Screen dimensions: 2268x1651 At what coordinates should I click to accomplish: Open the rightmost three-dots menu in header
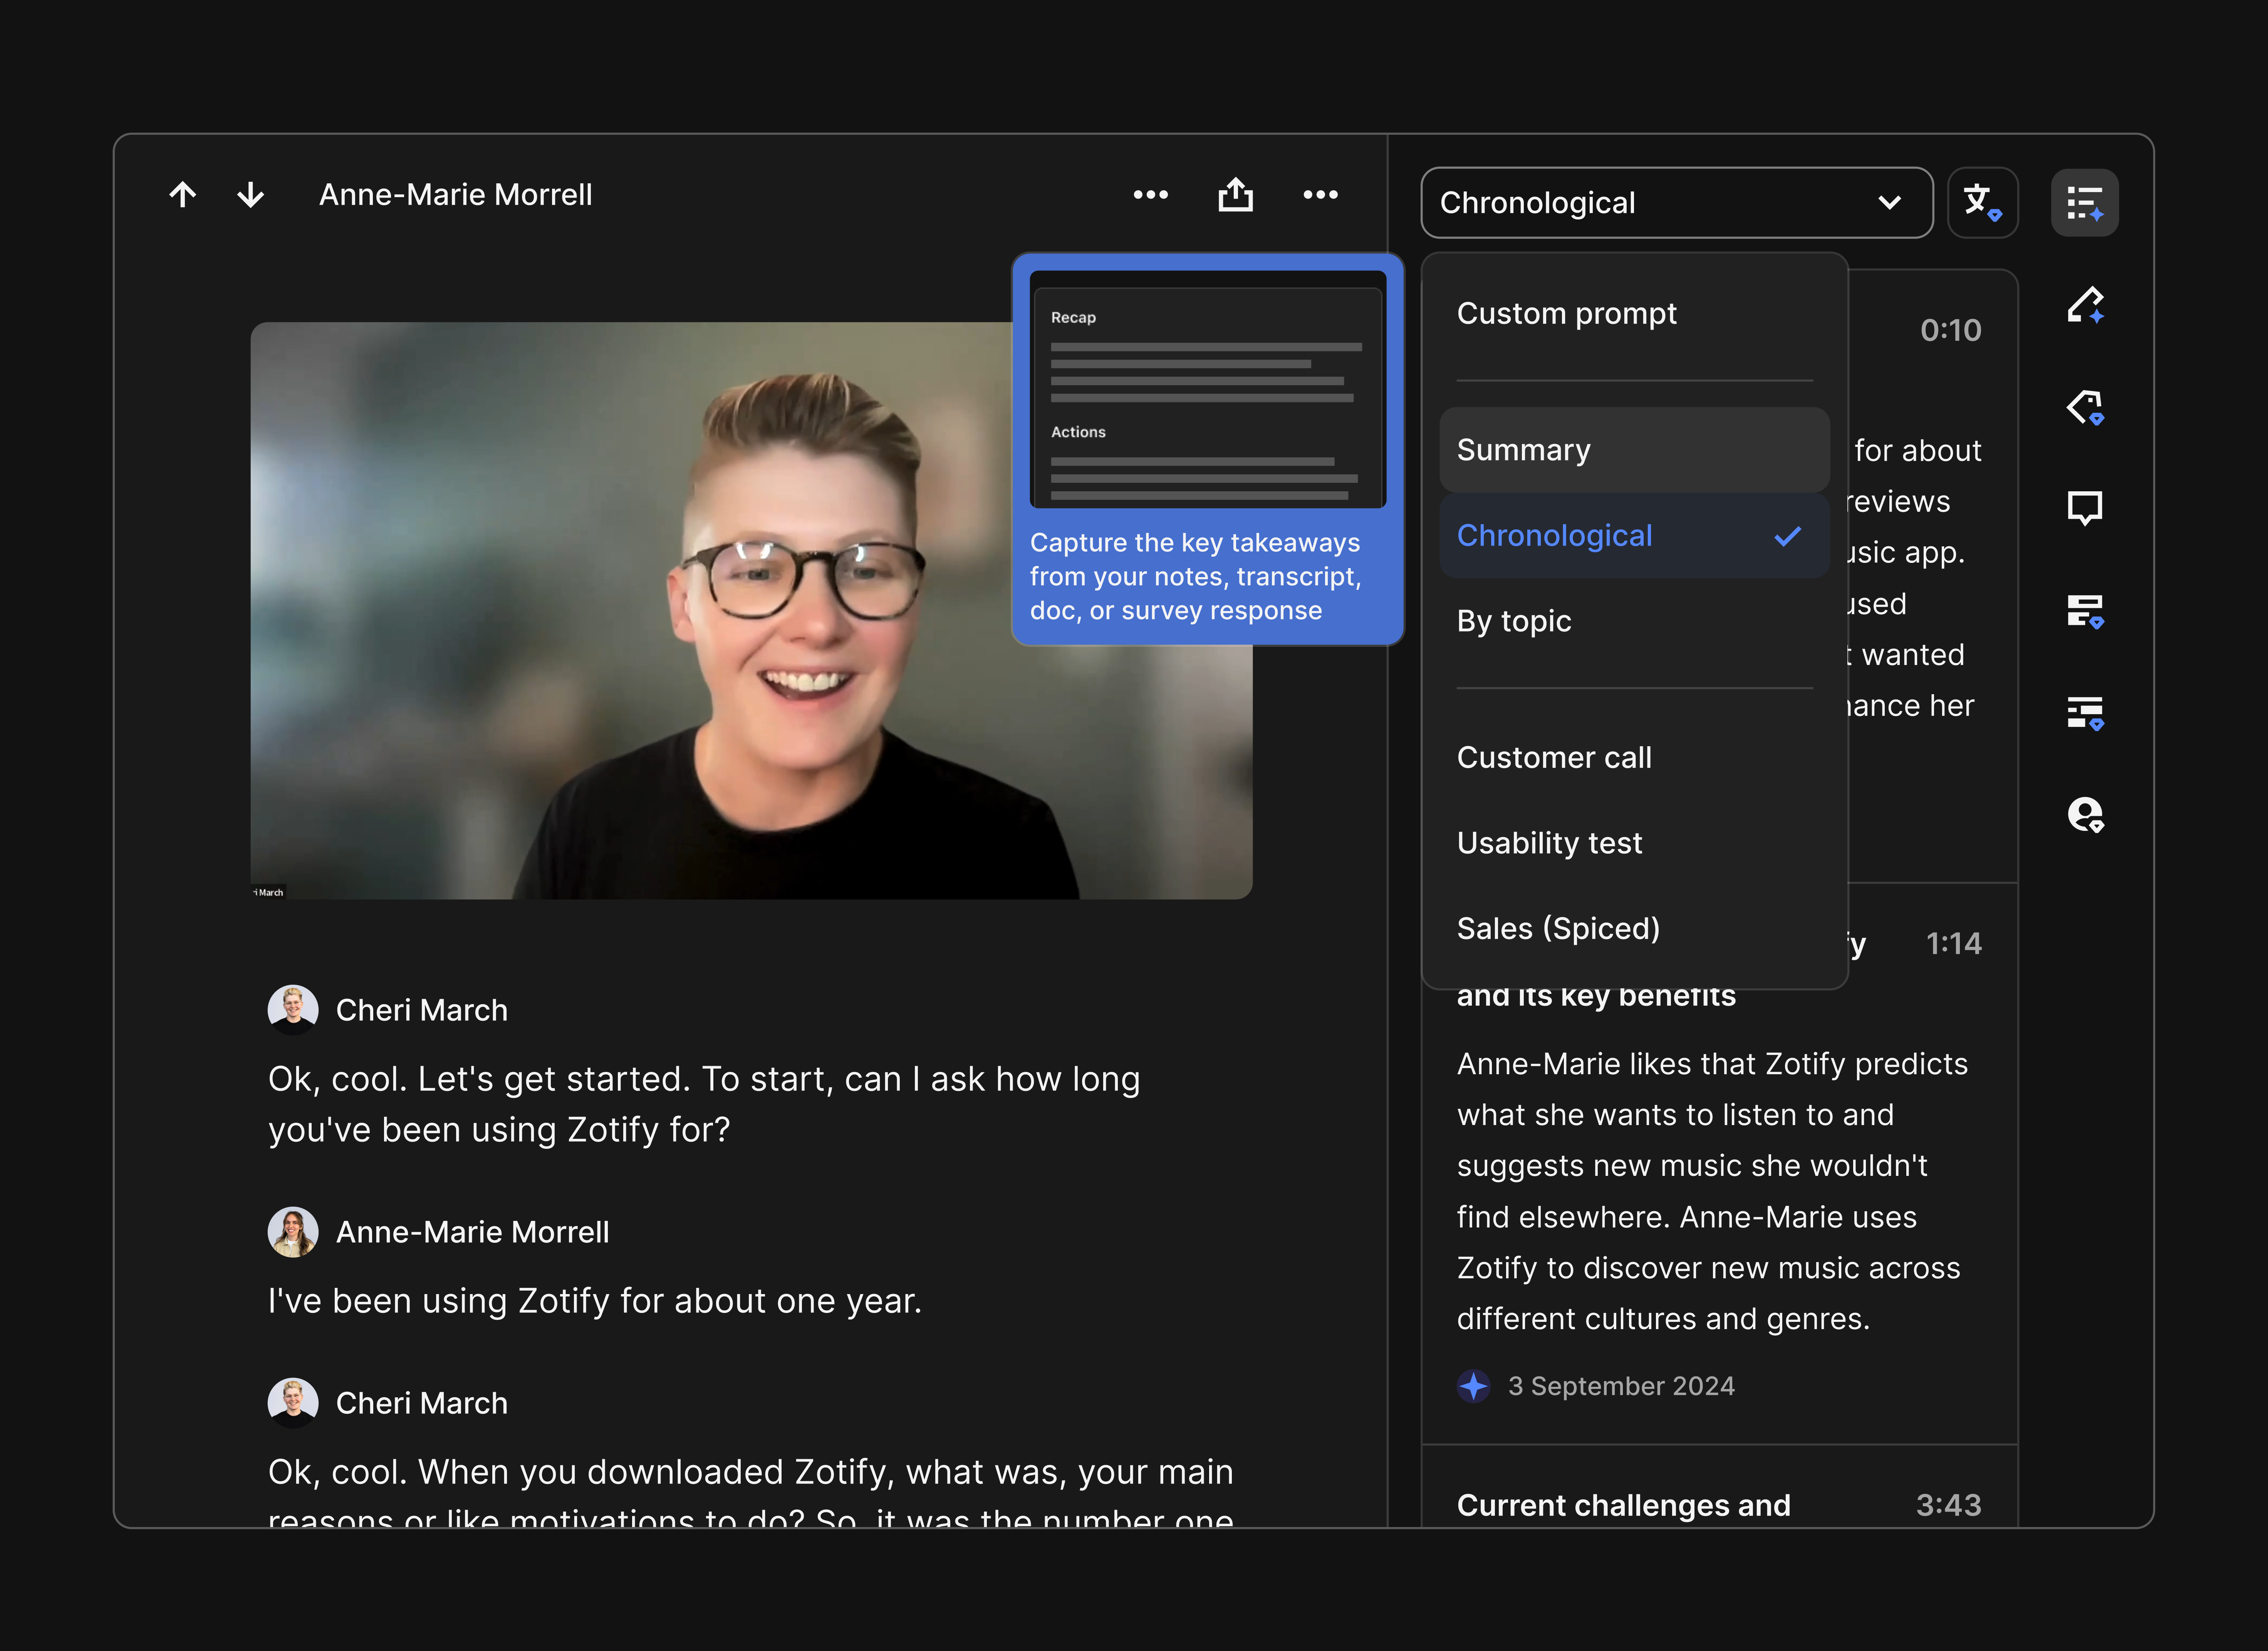(x=1320, y=195)
